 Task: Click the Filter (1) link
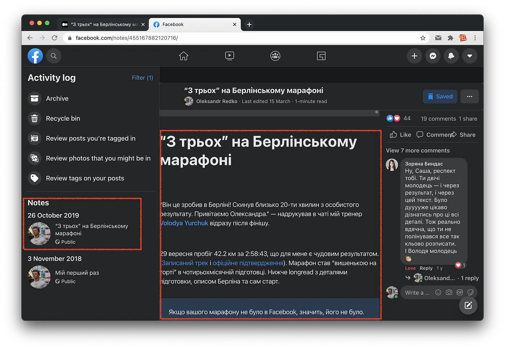tap(142, 78)
